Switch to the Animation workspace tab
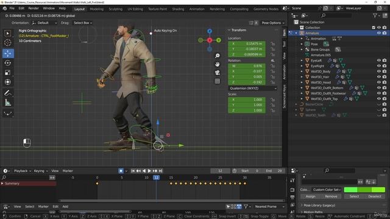Image resolution: width=390 pixels, height=219 pixels. (197, 9)
